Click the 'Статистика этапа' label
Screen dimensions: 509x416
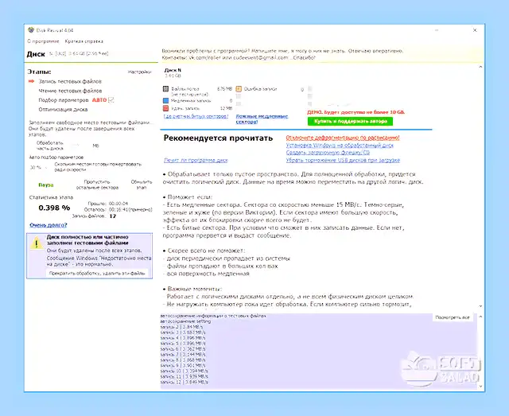[x=51, y=197]
